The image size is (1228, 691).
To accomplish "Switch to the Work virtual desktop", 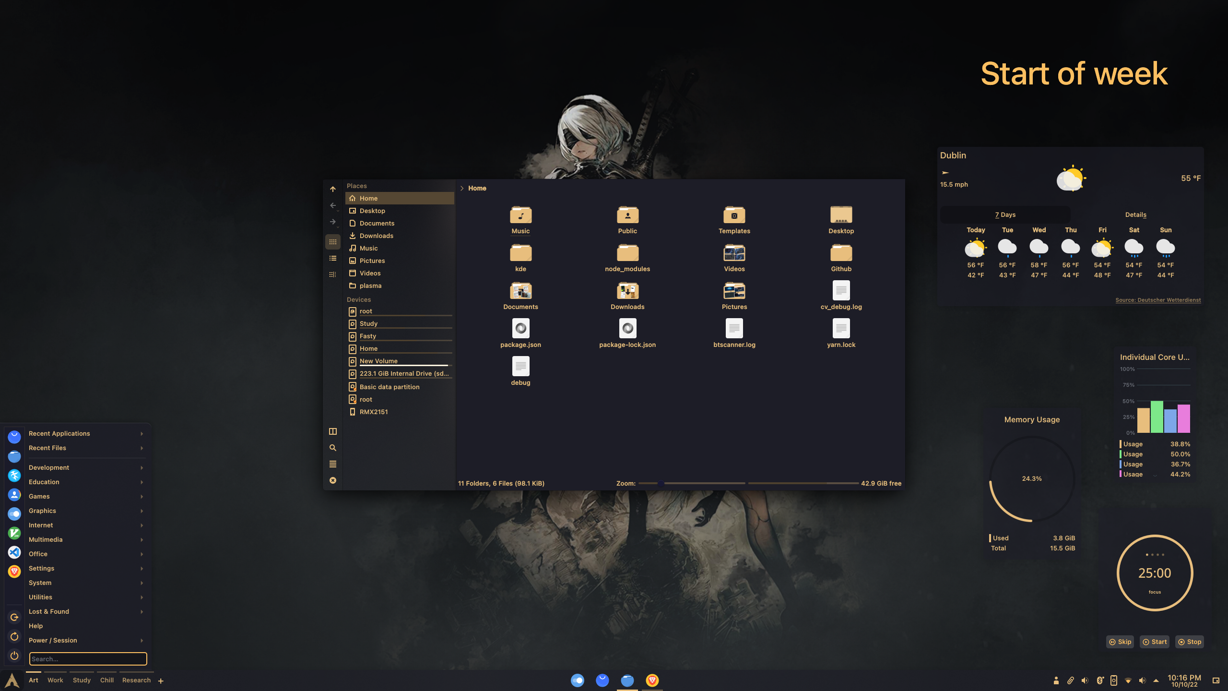I will (55, 680).
